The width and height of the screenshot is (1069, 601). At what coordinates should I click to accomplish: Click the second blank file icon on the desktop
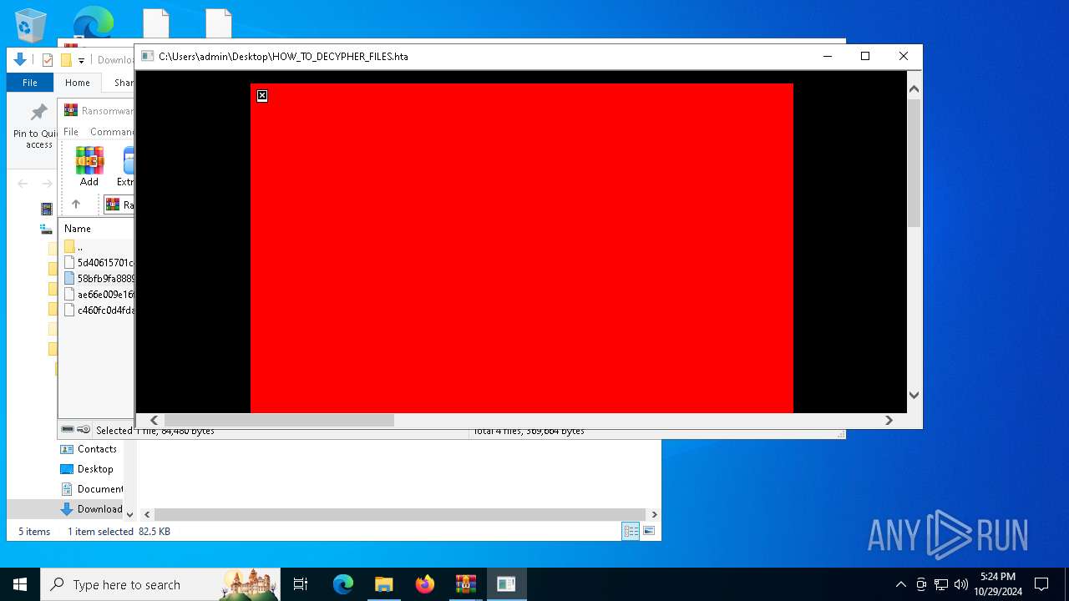218,23
